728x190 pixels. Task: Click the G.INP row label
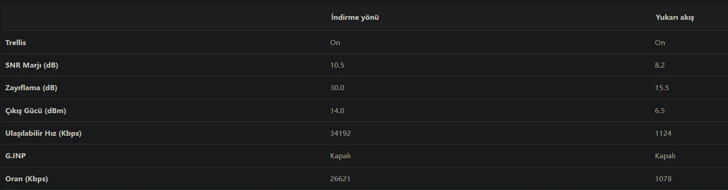16,156
